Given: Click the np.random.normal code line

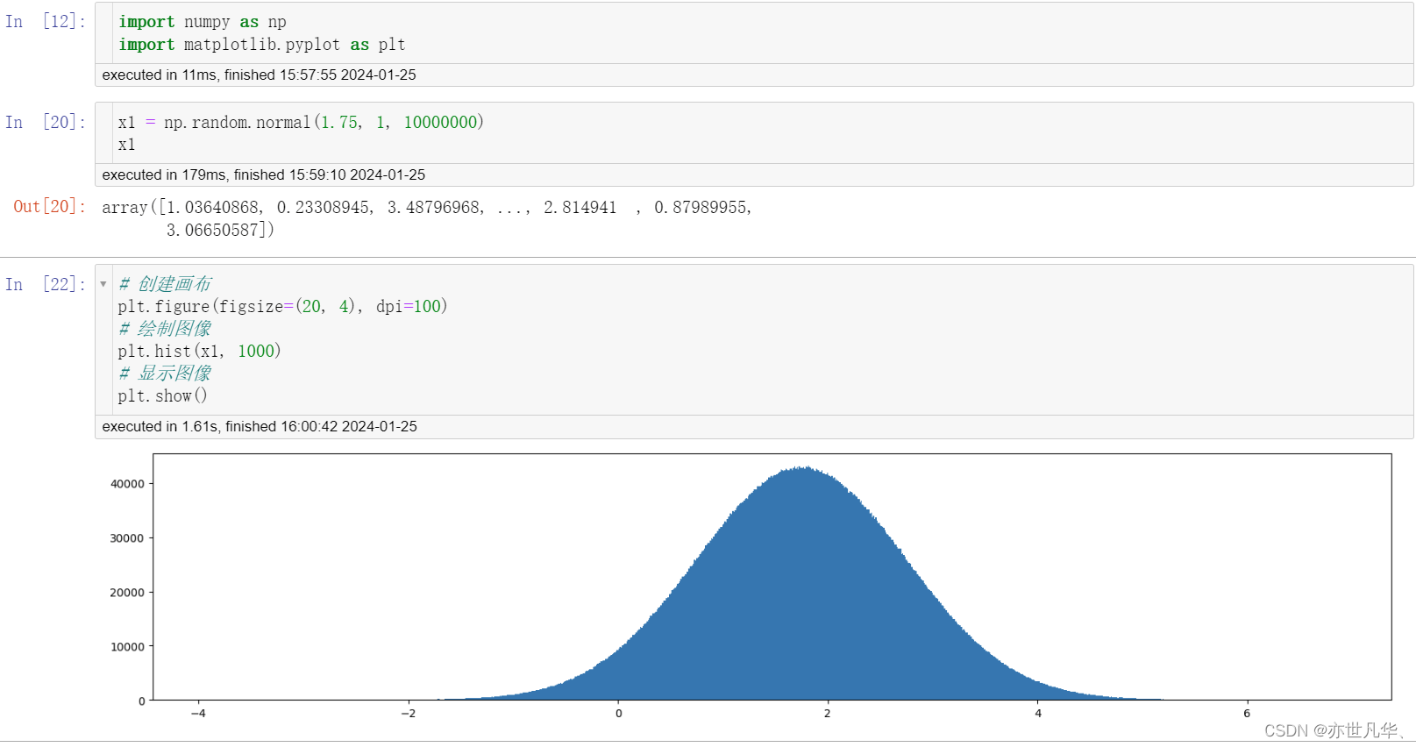Looking at the screenshot, I should [301, 123].
